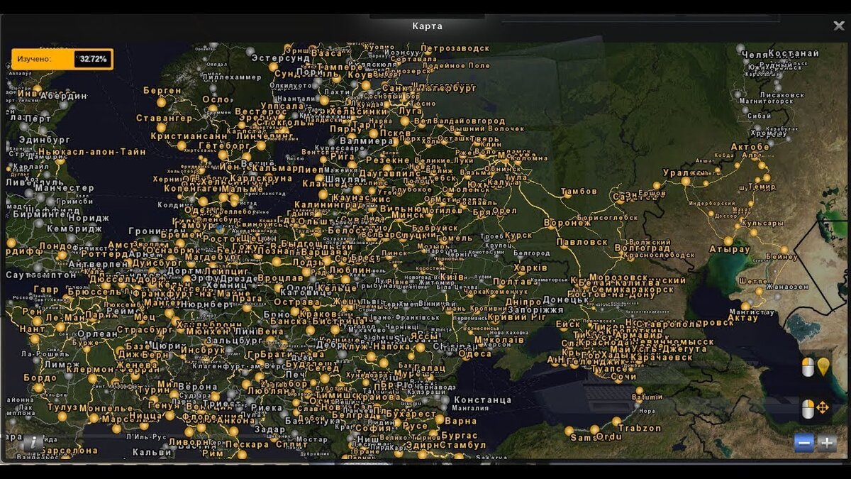Select the city label 'Смоленск'
The width and height of the screenshot is (851, 479).
pyautogui.click(x=465, y=189)
